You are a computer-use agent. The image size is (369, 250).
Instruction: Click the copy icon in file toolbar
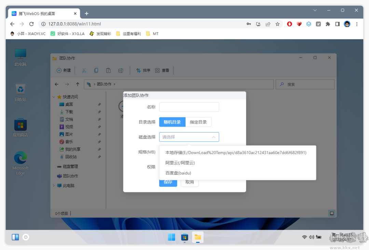click(96, 70)
